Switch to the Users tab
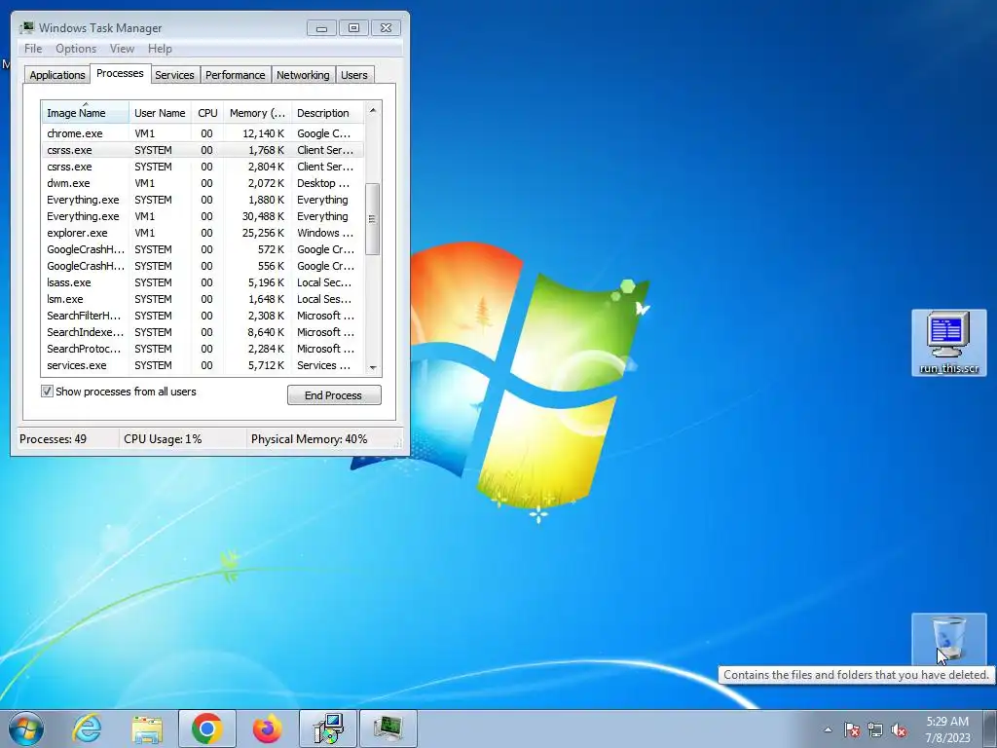The image size is (997, 748). 354,75
